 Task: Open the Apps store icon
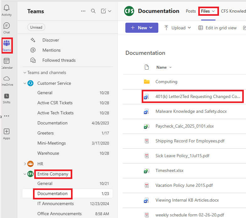[x=7, y=134]
